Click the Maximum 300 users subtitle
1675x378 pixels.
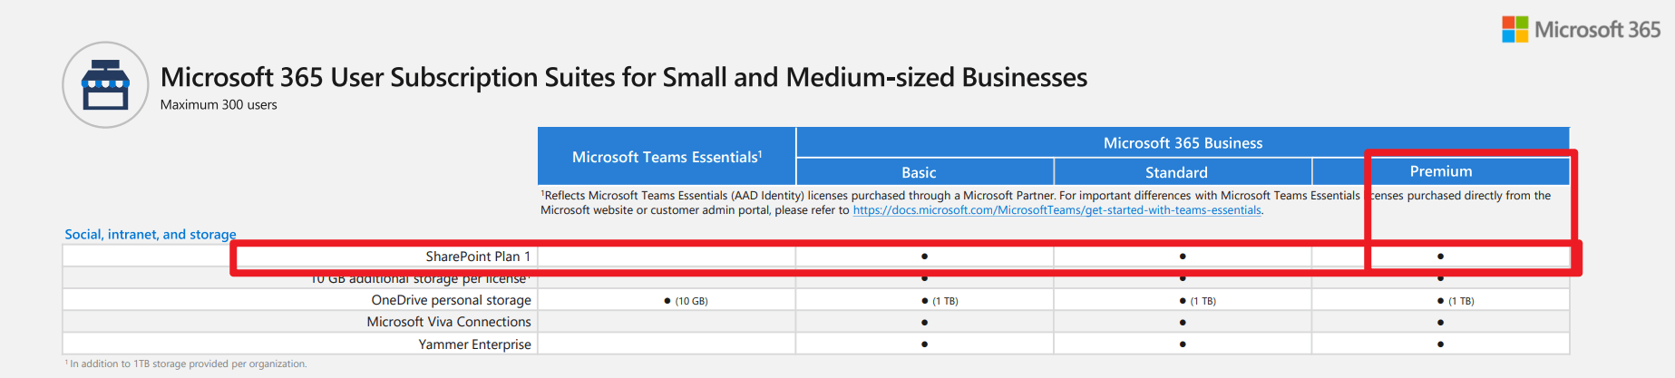pos(219,105)
